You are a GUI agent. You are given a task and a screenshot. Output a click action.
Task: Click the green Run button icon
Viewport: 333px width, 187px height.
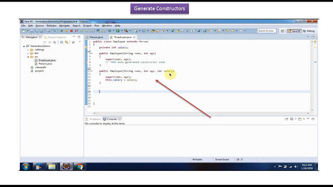pyautogui.click(x=118, y=31)
